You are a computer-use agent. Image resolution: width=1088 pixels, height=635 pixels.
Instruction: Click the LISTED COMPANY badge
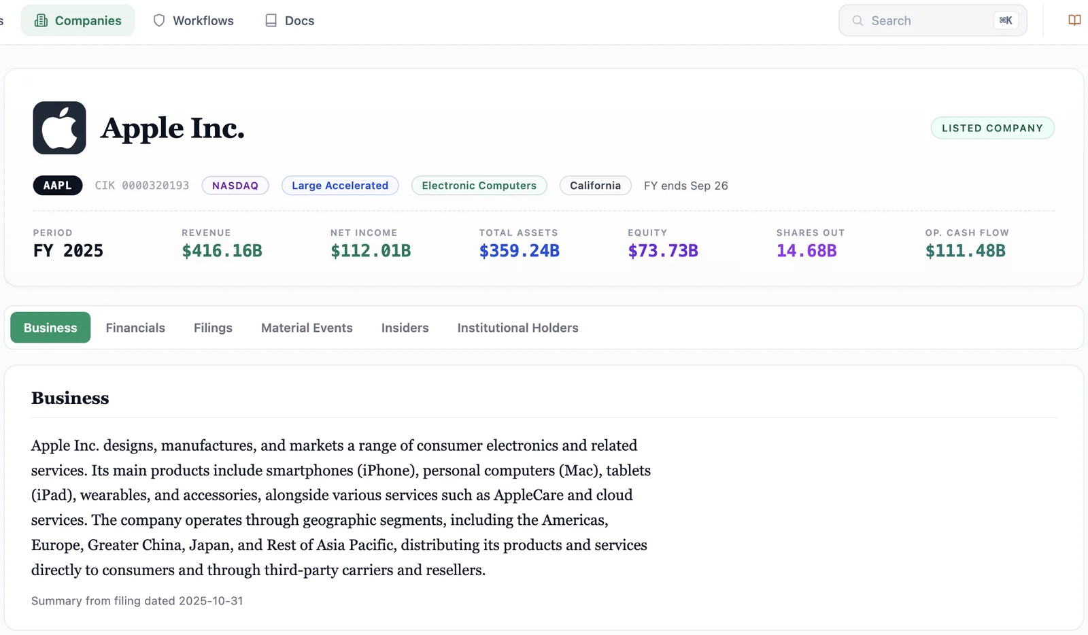click(992, 128)
